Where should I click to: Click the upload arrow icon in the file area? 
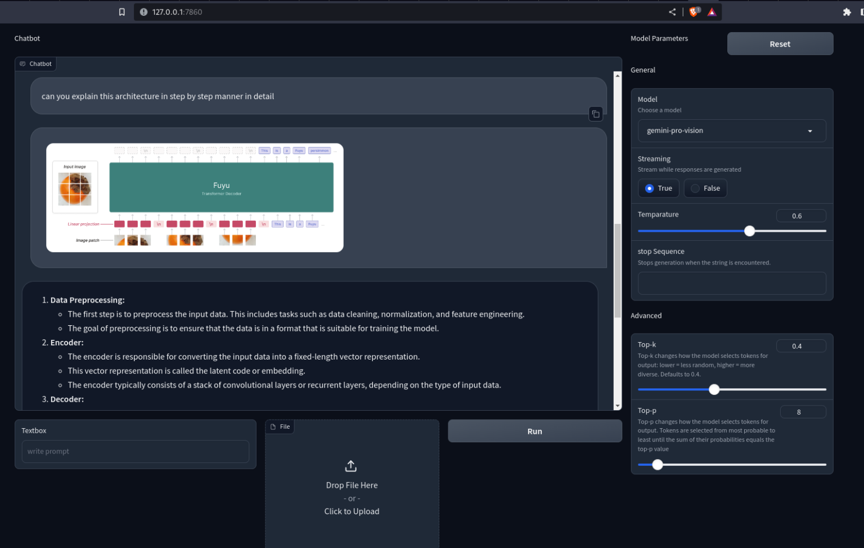[350, 466]
